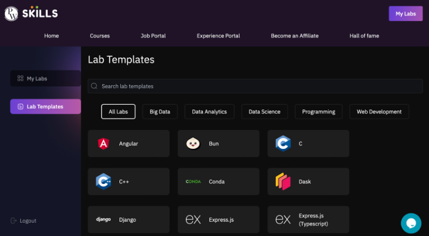Click the Conda logo icon
This screenshot has height=236, width=429.
(193, 182)
